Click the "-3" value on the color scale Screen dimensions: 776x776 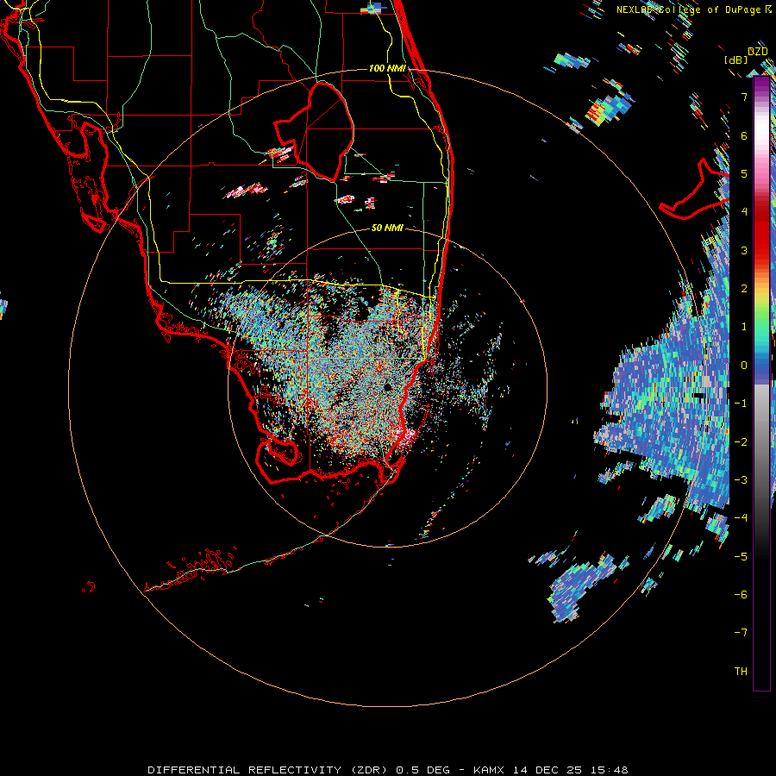click(x=741, y=480)
